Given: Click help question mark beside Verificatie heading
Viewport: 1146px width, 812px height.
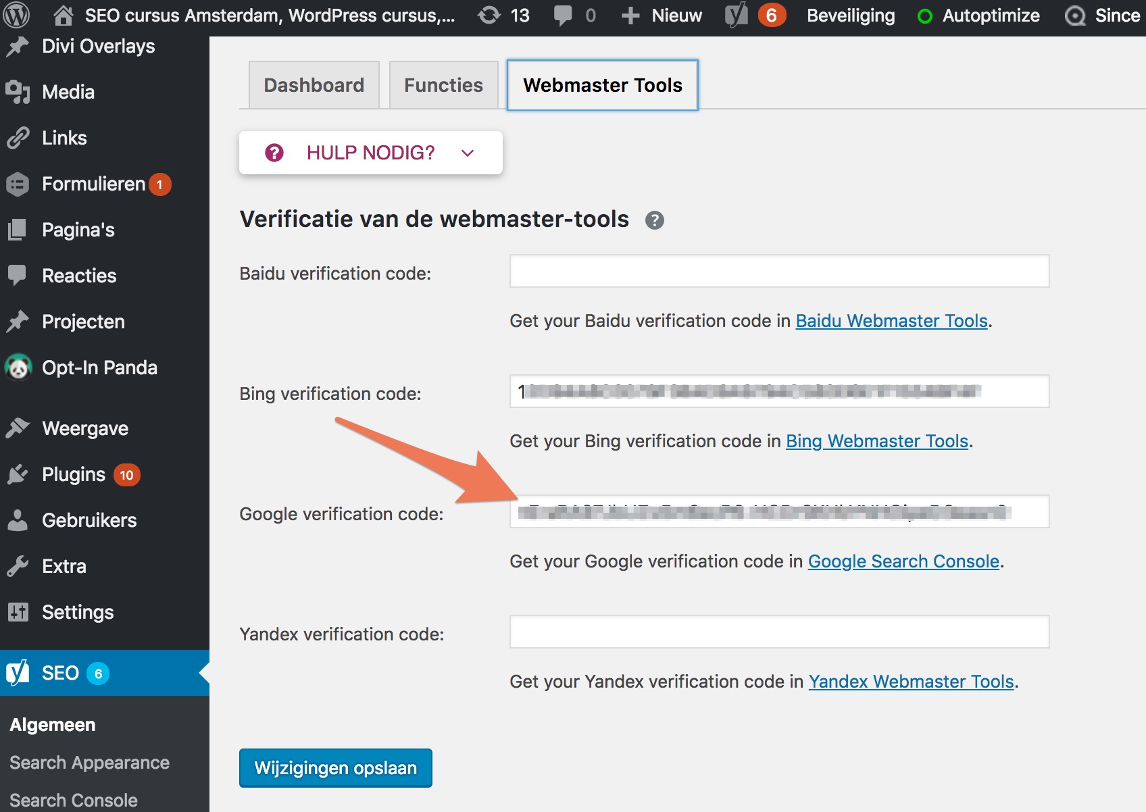Looking at the screenshot, I should coord(654,220).
